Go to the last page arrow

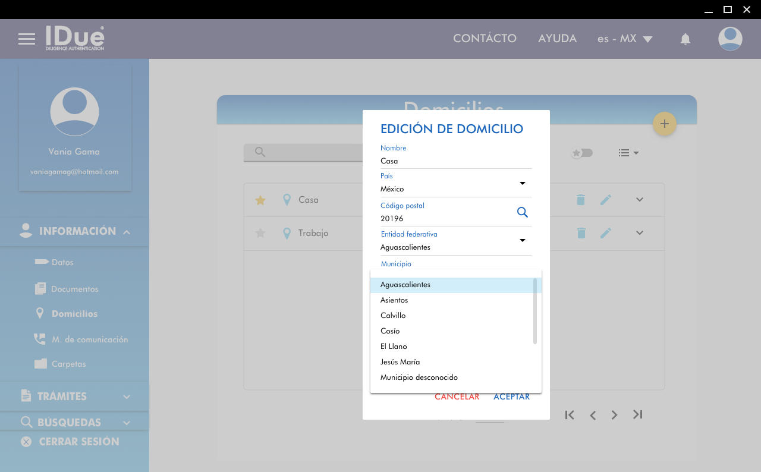click(x=637, y=415)
